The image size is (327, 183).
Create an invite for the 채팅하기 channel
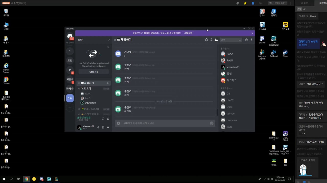click(108, 83)
